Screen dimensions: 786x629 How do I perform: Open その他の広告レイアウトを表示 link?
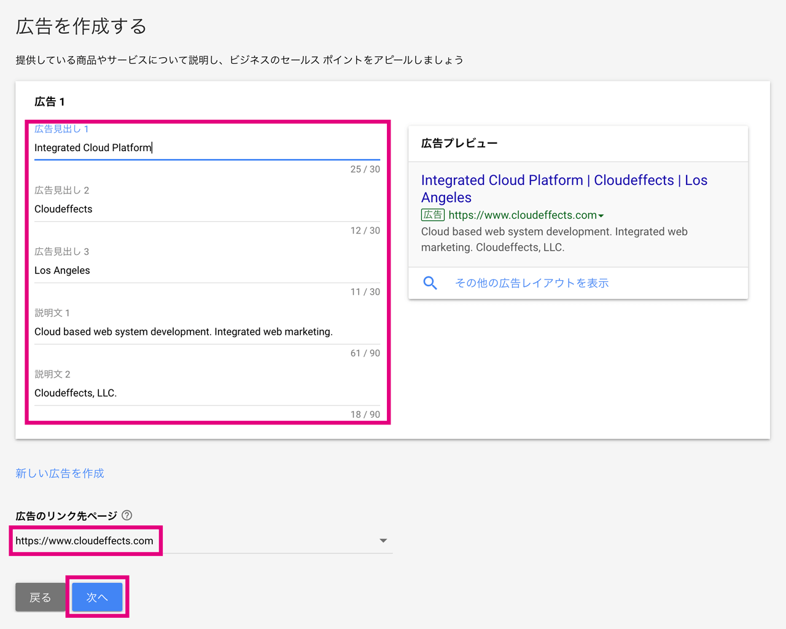[x=532, y=283]
